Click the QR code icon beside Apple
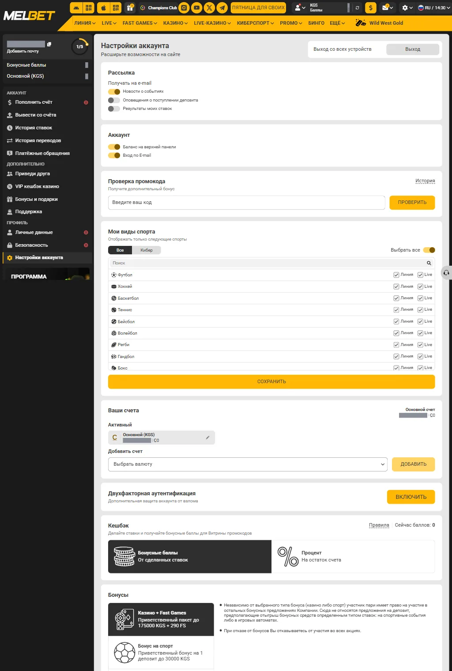Screen dimensions: 452x671 (116, 8)
